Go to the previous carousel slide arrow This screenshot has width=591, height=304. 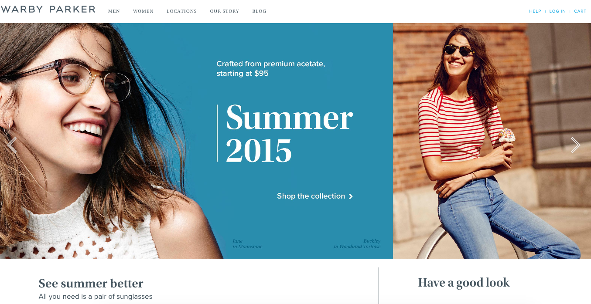tap(12, 145)
